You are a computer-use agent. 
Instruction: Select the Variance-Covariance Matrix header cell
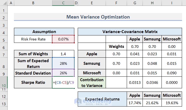point(130,32)
